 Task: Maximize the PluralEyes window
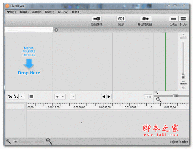[175, 5]
